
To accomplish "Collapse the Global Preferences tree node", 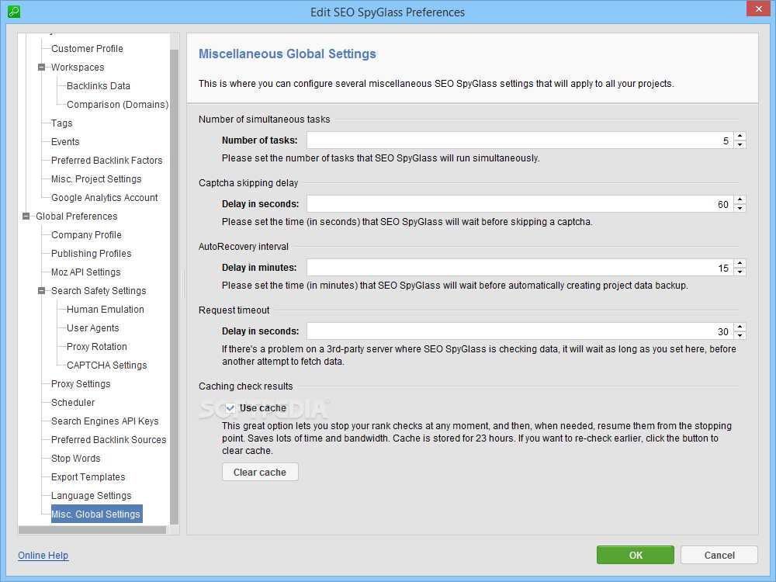I will pyautogui.click(x=26, y=217).
